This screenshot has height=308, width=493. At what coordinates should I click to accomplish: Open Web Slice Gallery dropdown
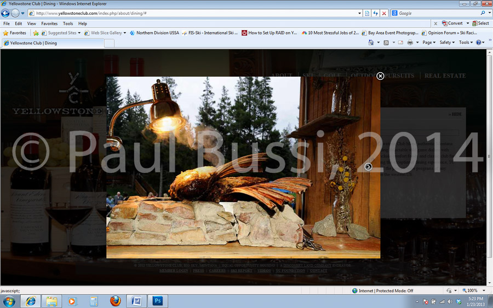point(105,33)
